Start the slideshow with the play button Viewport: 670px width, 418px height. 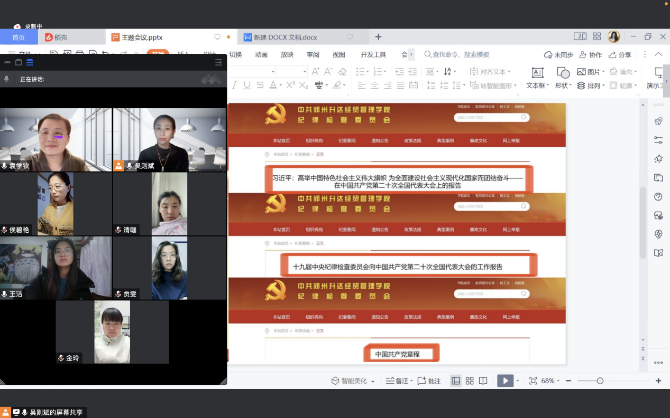(506, 381)
